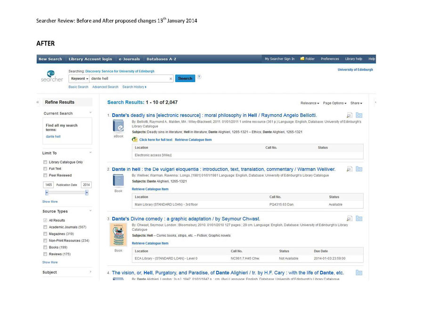Open the Keyword field dropdown
Image resolution: width=424 pixels, height=319 pixels.
[x=79, y=78]
